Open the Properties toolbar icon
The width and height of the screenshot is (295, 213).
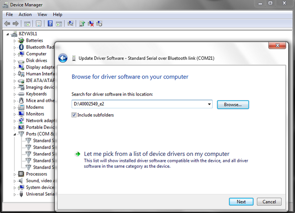pos(39,24)
